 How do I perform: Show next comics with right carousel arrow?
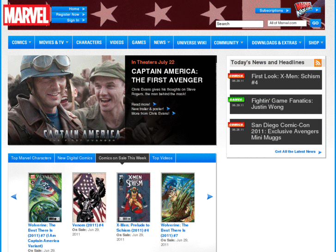pyautogui.click(x=210, y=197)
